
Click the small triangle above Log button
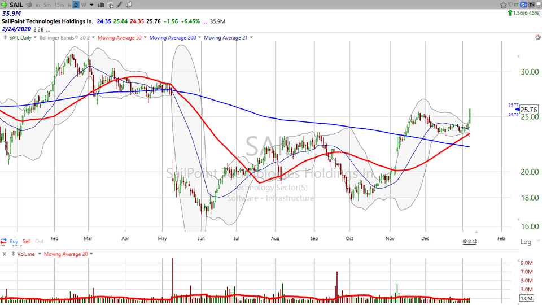pyautogui.click(x=476, y=232)
